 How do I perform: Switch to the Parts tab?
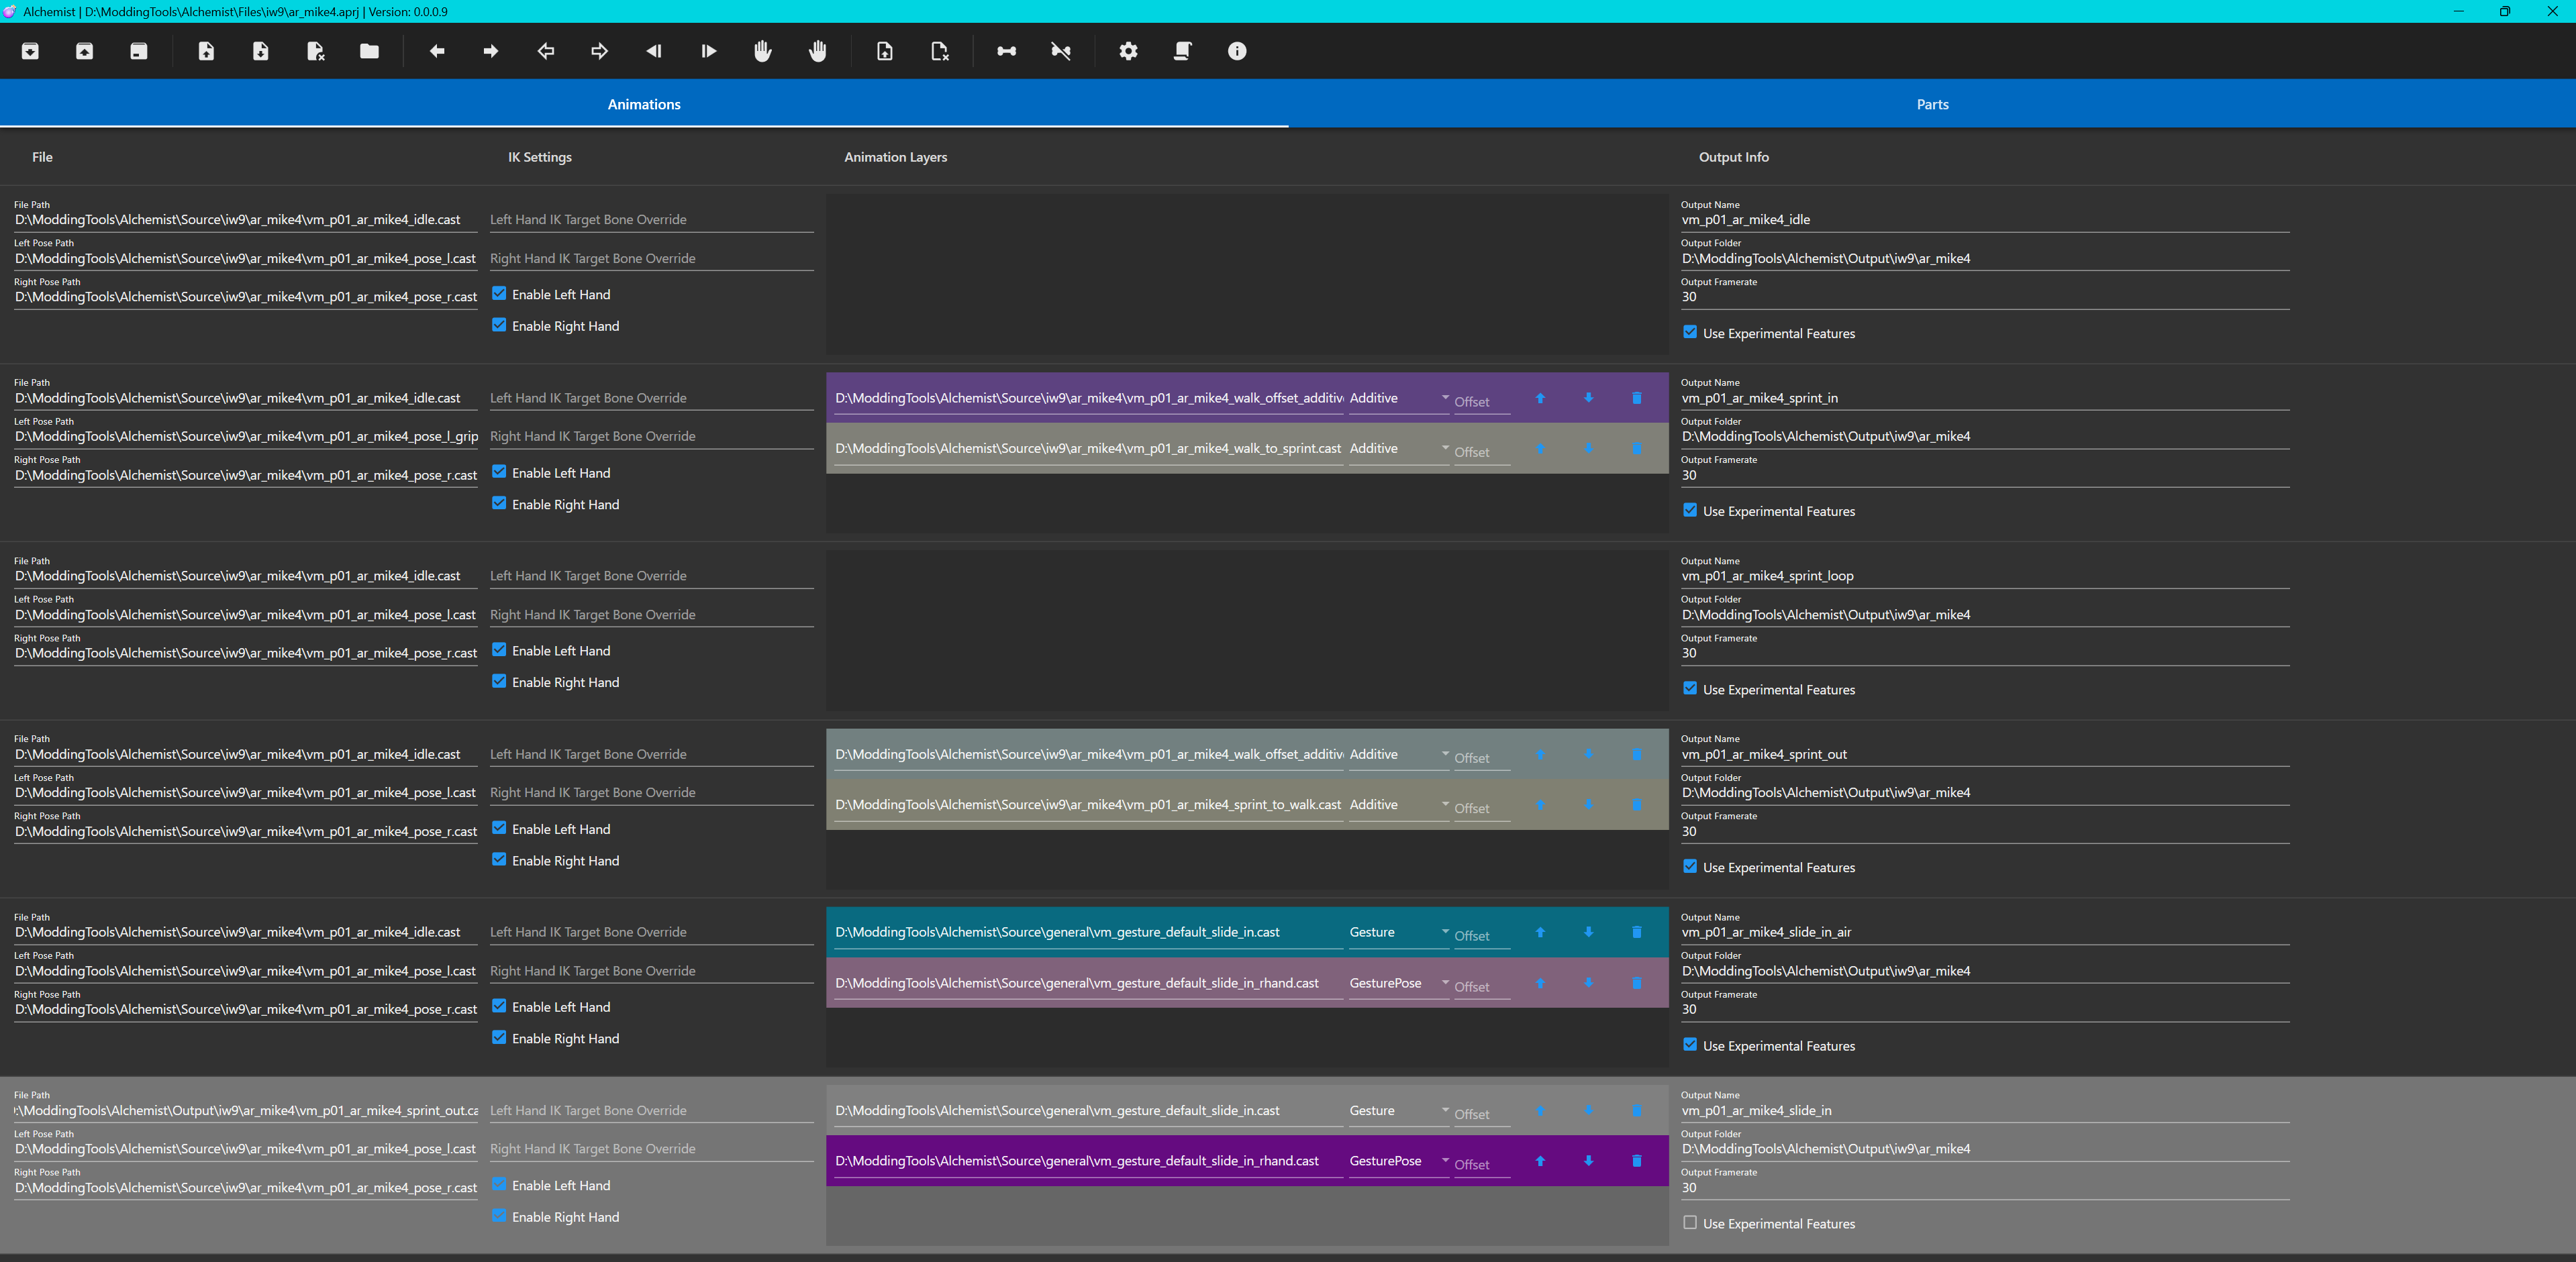[1932, 104]
